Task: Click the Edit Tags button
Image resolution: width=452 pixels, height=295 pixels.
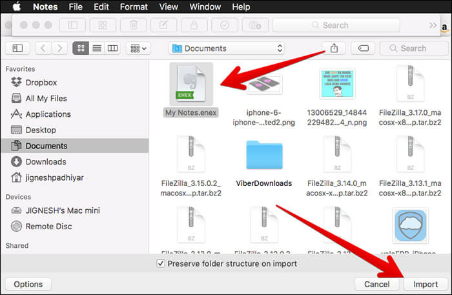Action: [363, 48]
